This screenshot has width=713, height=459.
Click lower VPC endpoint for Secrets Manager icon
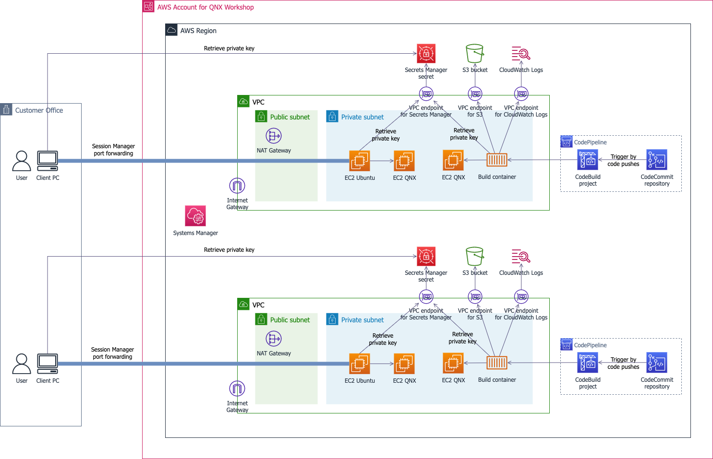(426, 296)
